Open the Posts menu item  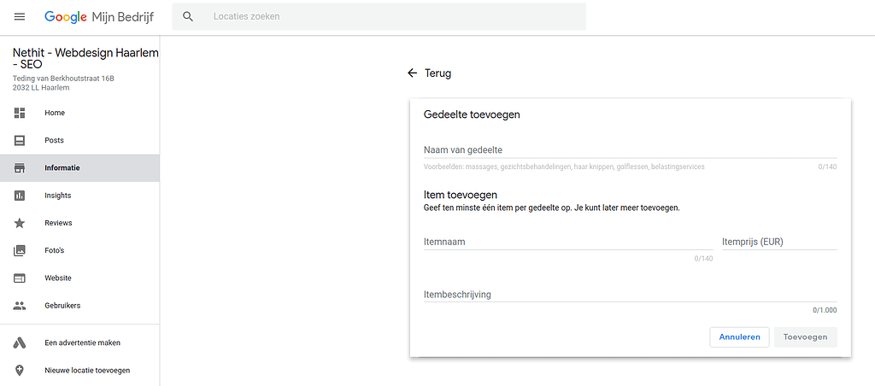[x=79, y=141]
